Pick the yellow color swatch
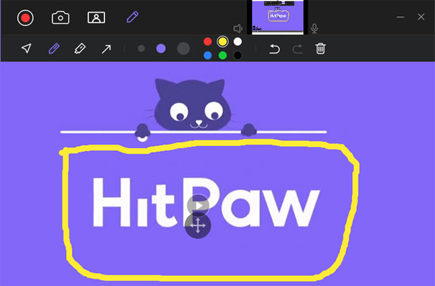This screenshot has width=435, height=286. [222, 42]
